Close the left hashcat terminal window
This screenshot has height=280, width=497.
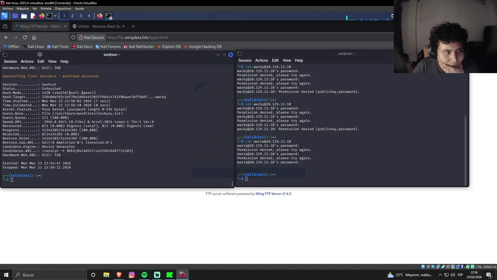coord(231,55)
